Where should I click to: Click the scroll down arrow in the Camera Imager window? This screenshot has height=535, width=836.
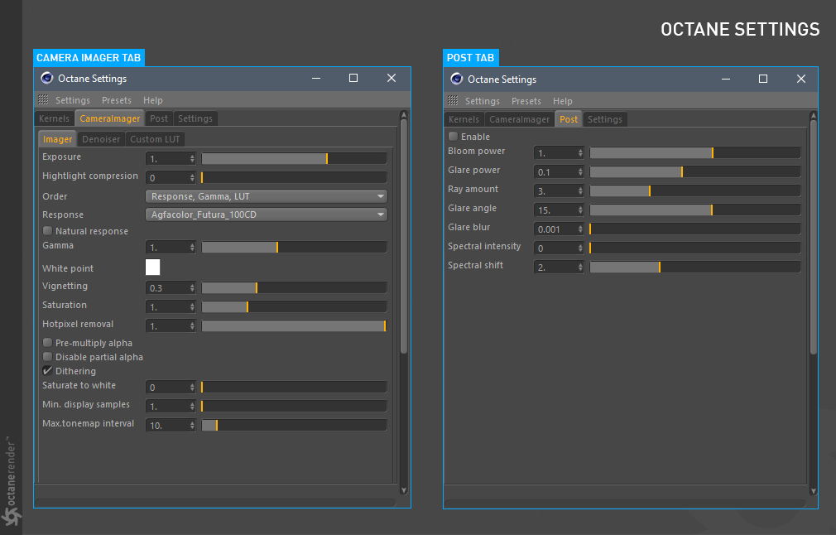(404, 490)
